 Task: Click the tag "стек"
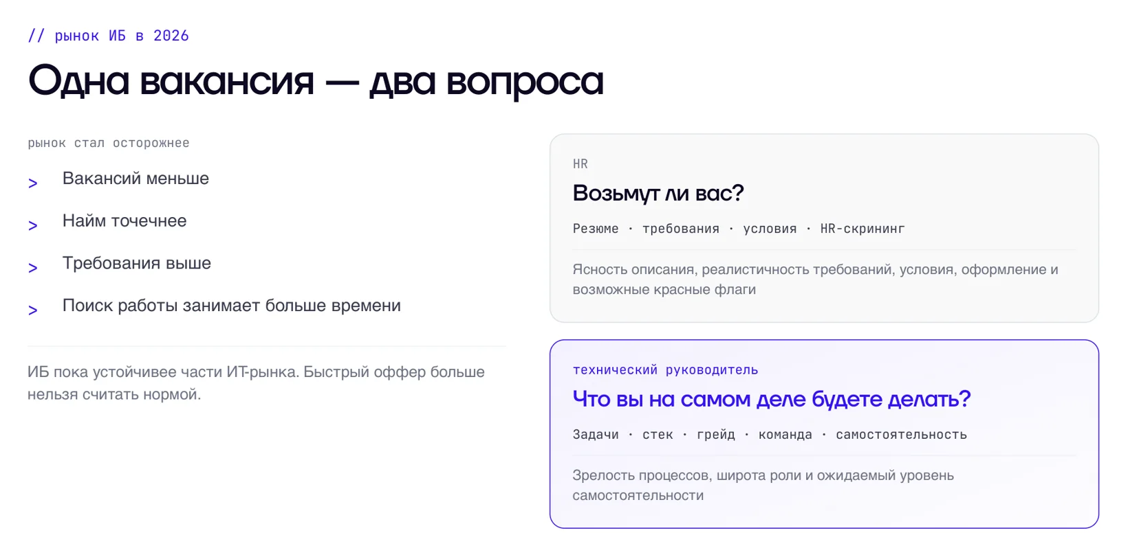[x=658, y=435]
